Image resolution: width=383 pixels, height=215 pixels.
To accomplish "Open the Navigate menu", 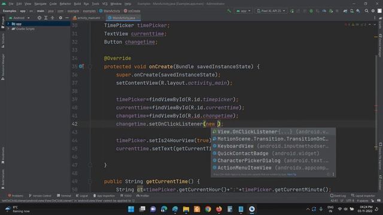I will click(40, 4).
